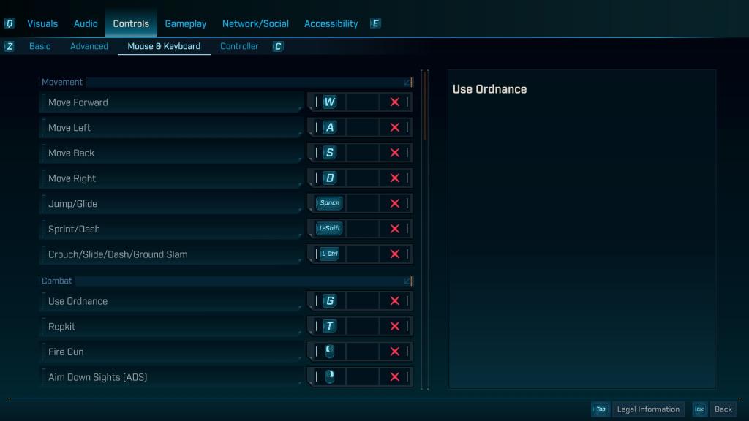Clear the Fire Gun binding with red X
Image resolution: width=749 pixels, height=421 pixels.
tap(394, 352)
